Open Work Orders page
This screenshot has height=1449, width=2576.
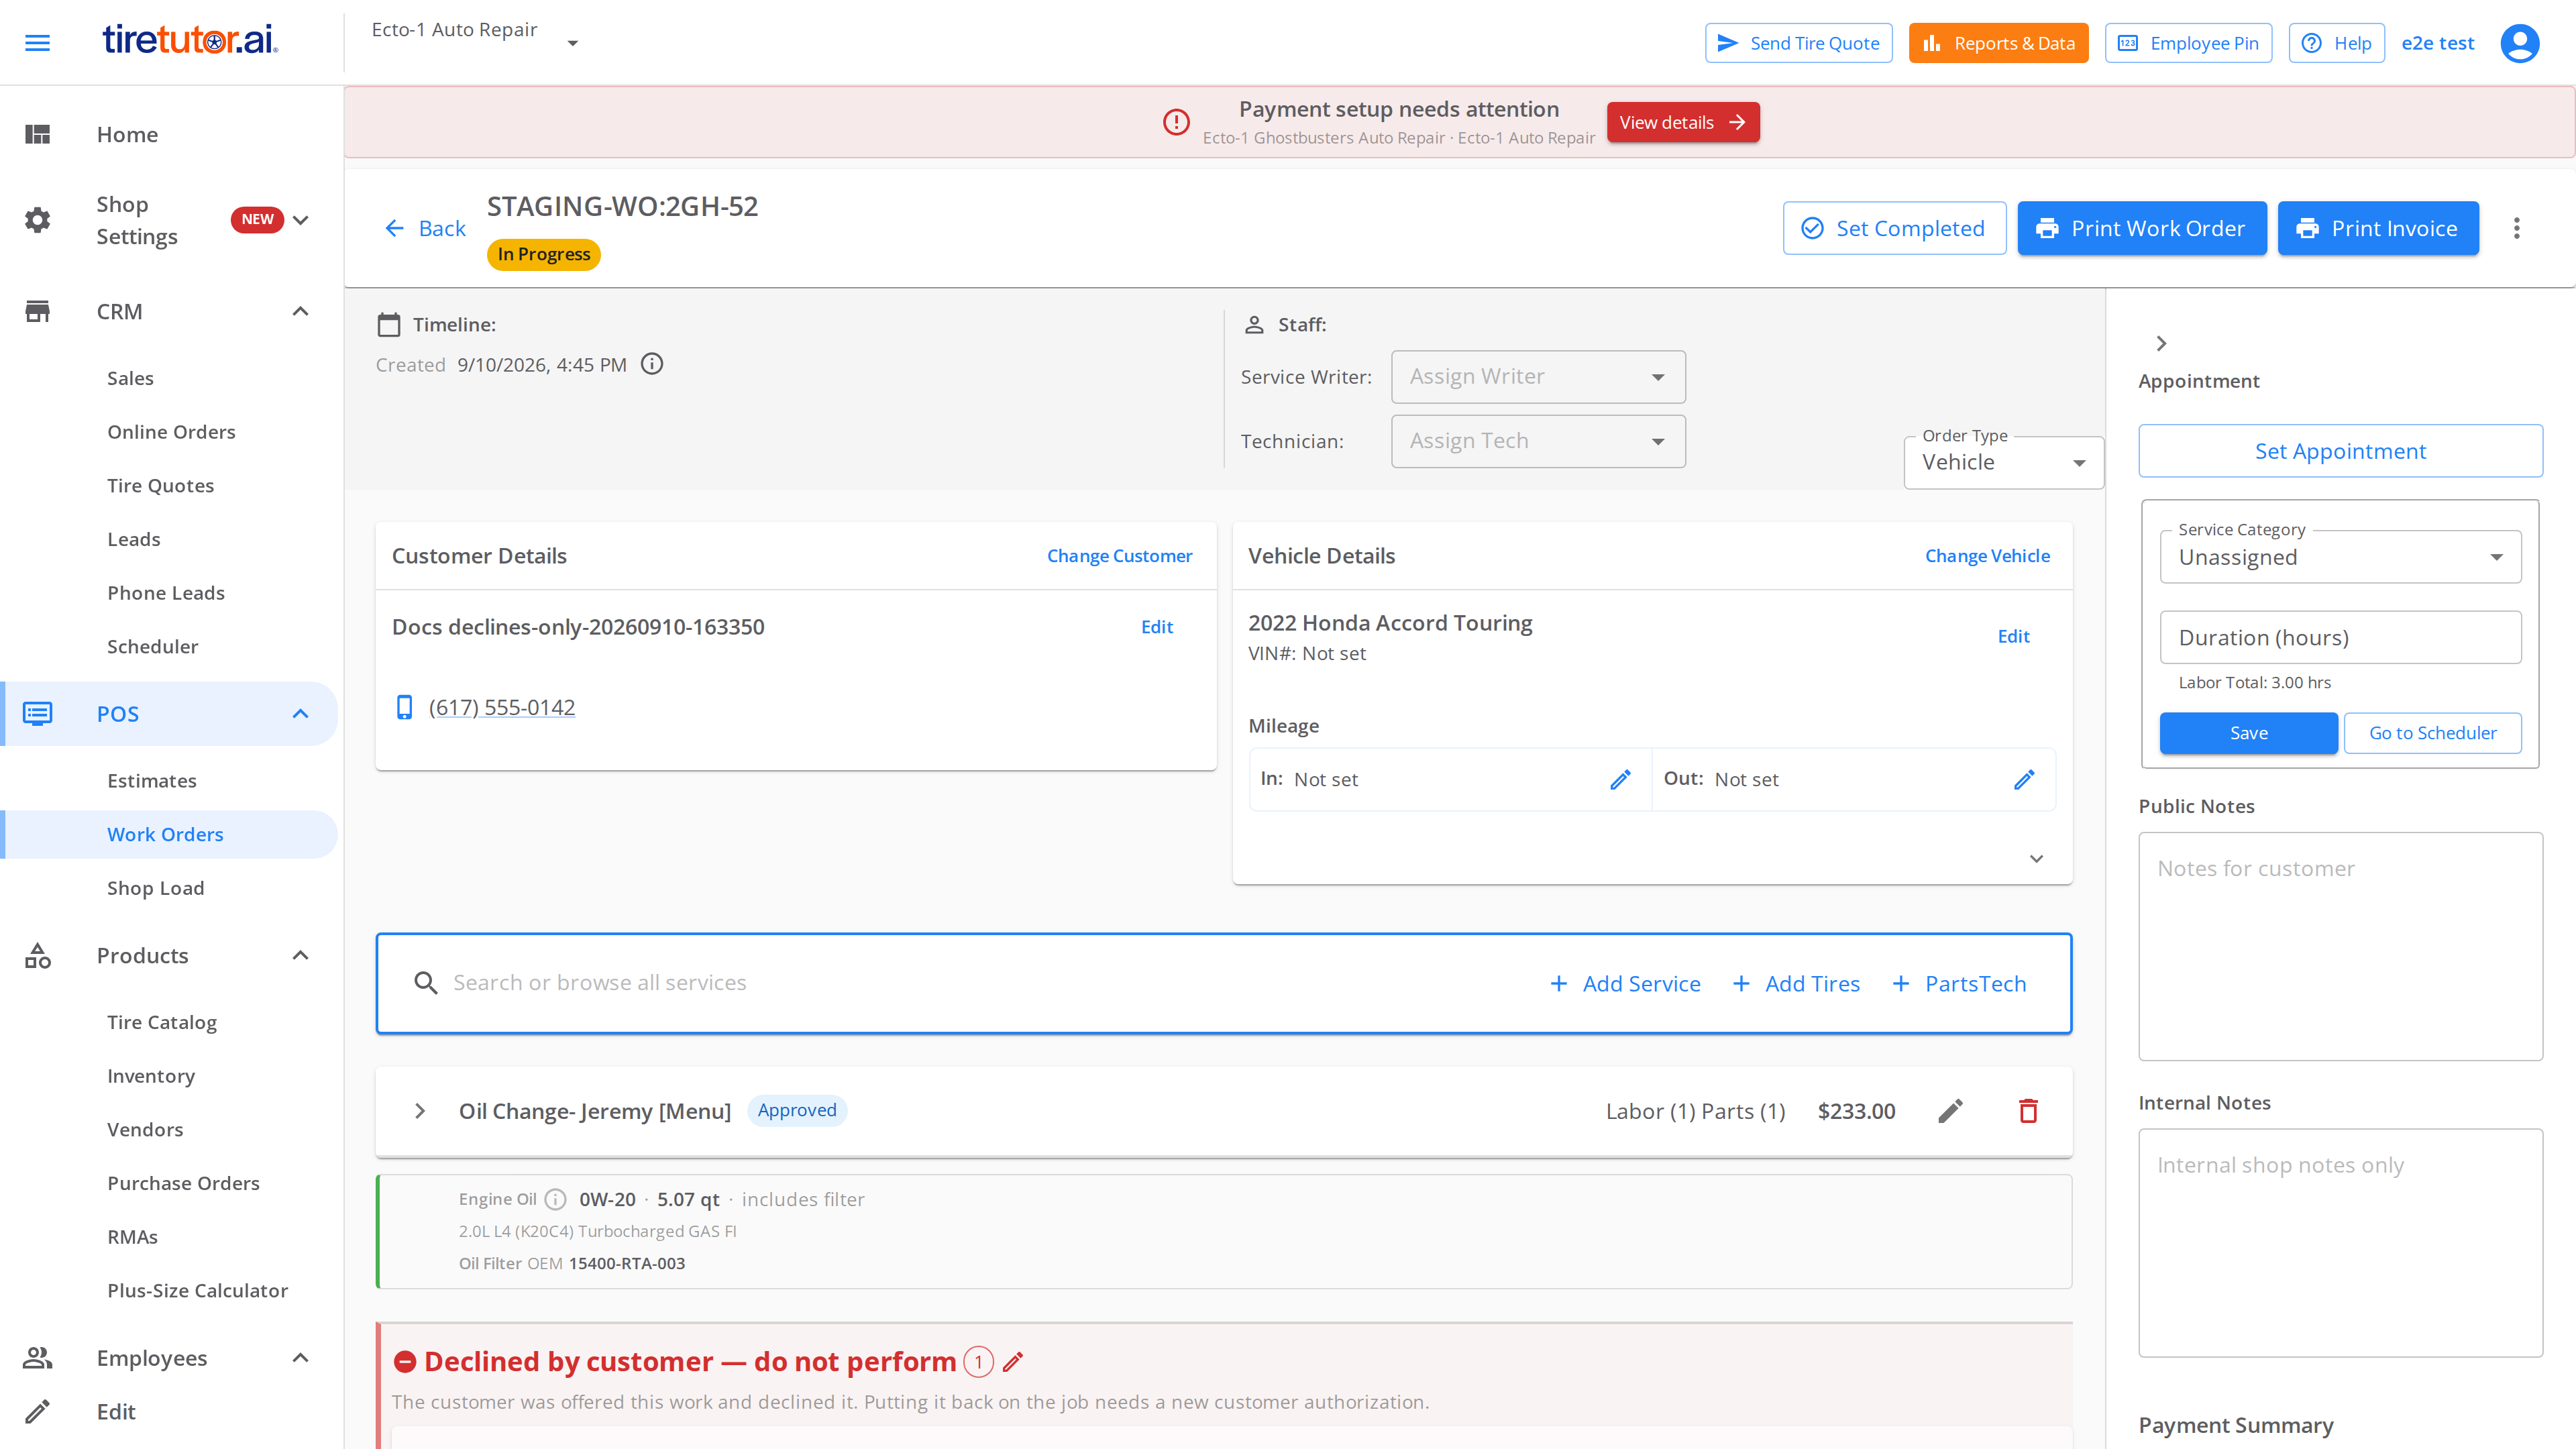[x=165, y=834]
